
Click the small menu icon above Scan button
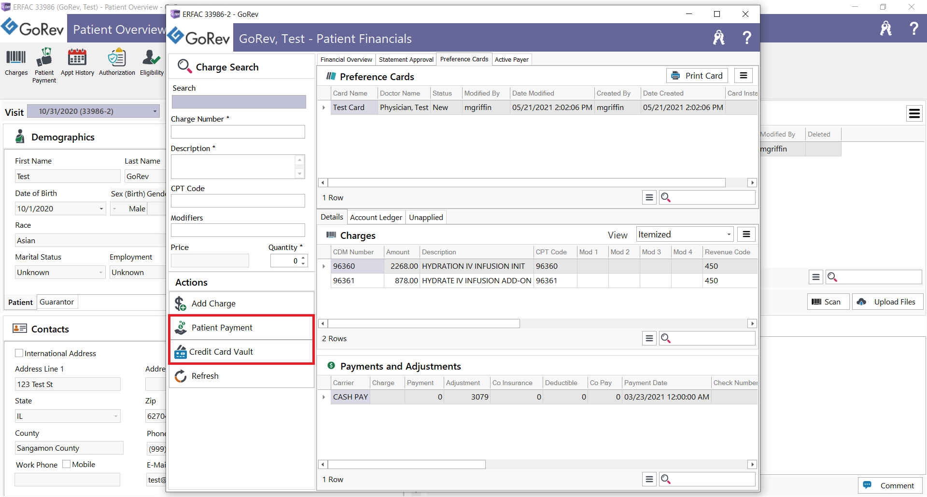tap(816, 277)
